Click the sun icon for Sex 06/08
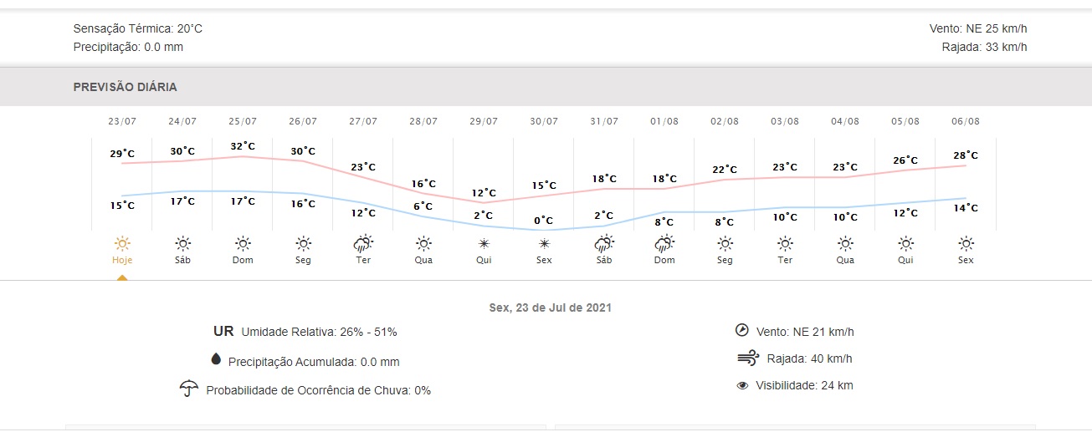This screenshot has height=432, width=1092. 966,244
